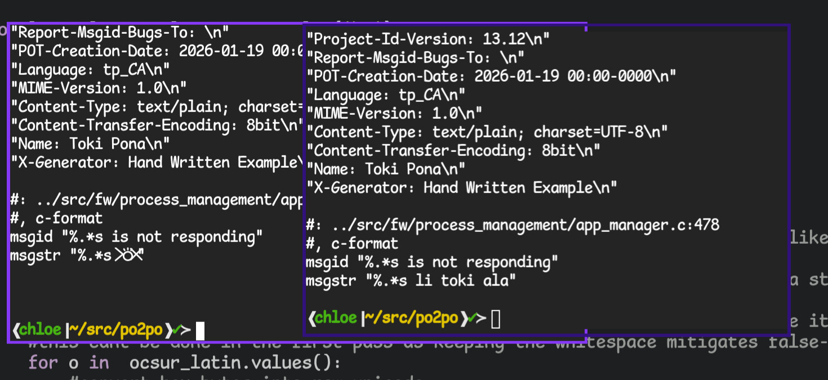Click the green checkmark in the left terminal prompt
Image resolution: width=828 pixels, height=380 pixels.
tap(177, 330)
